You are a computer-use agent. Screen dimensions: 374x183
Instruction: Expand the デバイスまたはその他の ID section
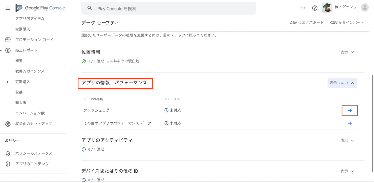click(x=347, y=171)
